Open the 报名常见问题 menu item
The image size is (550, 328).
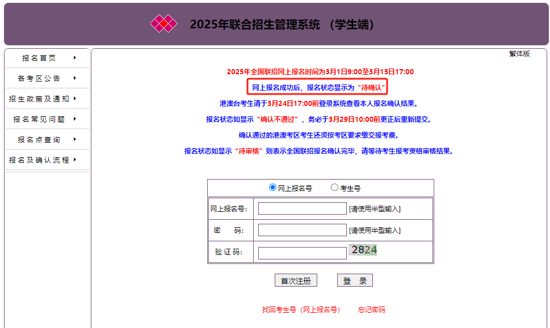point(39,120)
